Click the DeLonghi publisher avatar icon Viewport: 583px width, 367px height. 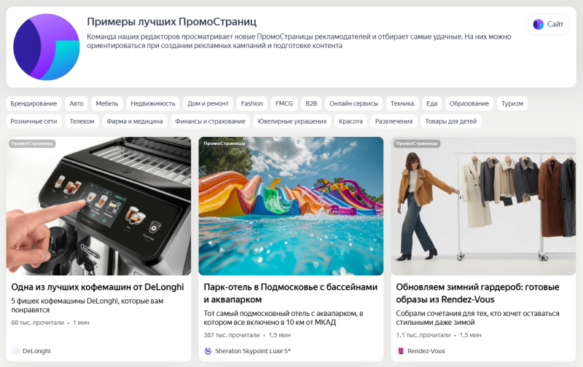[15, 351]
